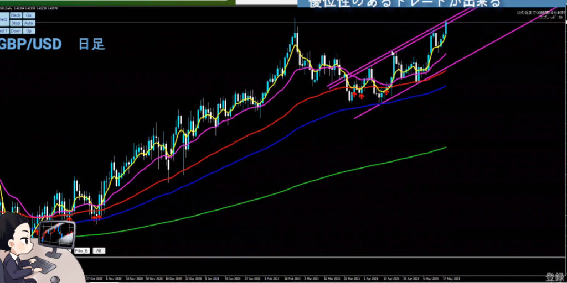Click the '日足' timeframe label

coord(92,44)
